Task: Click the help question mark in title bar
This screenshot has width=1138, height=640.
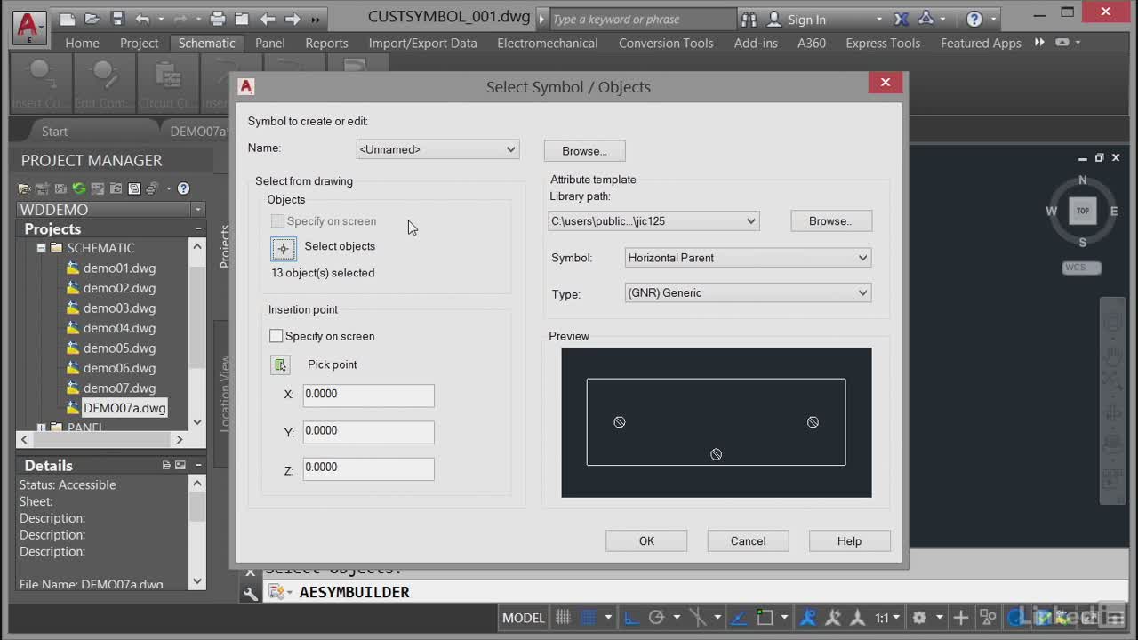Action: (x=974, y=19)
